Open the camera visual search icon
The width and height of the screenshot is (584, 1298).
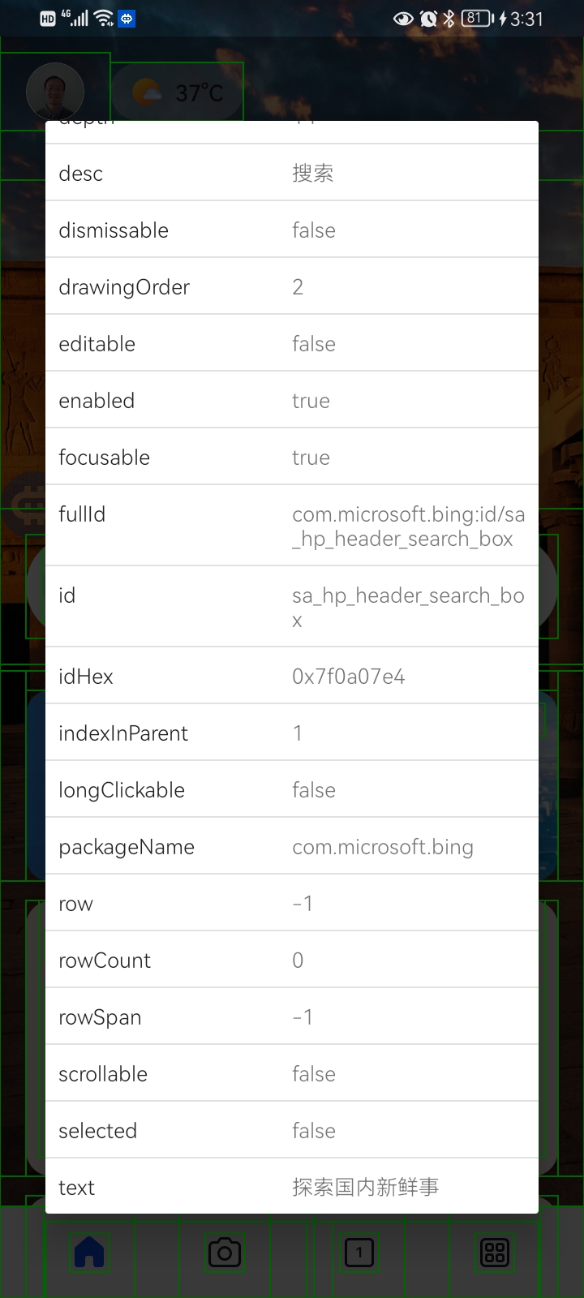pos(225,1253)
